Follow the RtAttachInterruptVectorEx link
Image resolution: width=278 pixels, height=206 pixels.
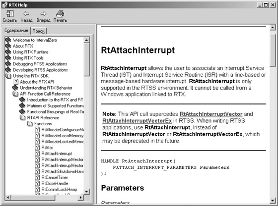137,121
